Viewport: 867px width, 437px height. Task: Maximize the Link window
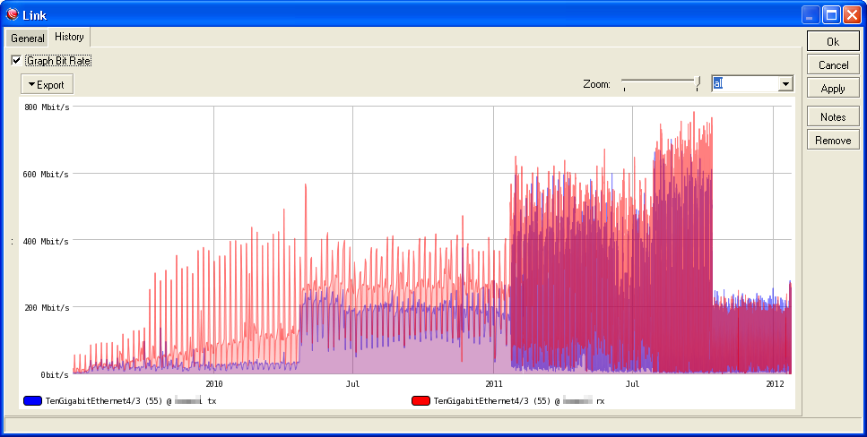pos(831,15)
